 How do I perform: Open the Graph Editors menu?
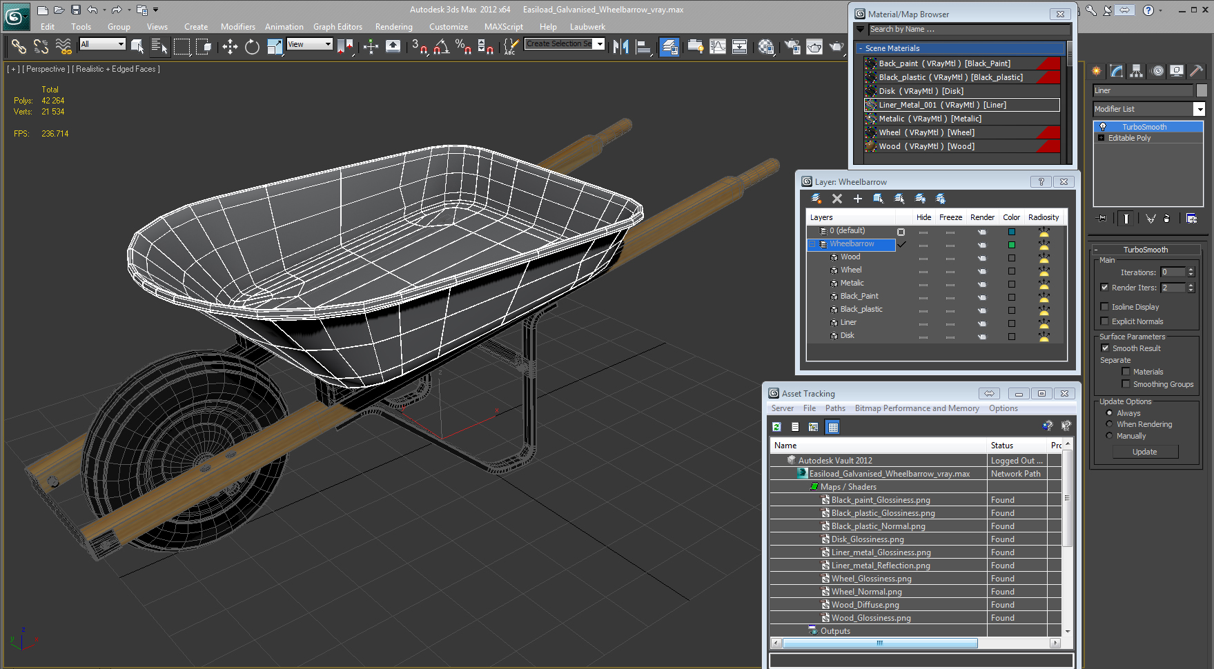(337, 27)
